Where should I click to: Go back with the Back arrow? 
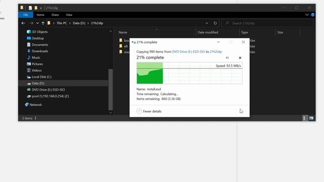[23, 23]
